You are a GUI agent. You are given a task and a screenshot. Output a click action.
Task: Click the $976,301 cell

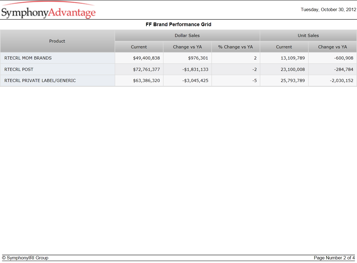click(187, 58)
